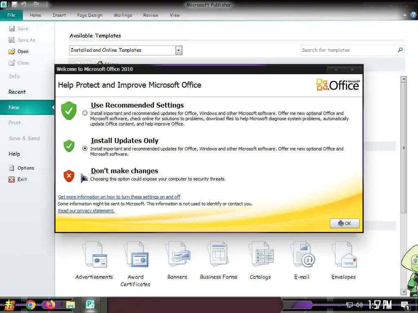Click the green shield Recommended Settings icon
Image resolution: width=418 pixels, height=313 pixels.
pyautogui.click(x=69, y=110)
